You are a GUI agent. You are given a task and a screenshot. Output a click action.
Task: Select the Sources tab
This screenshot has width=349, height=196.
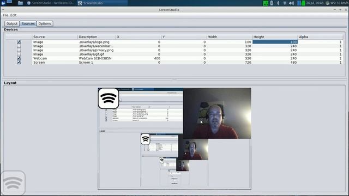pos(28,23)
